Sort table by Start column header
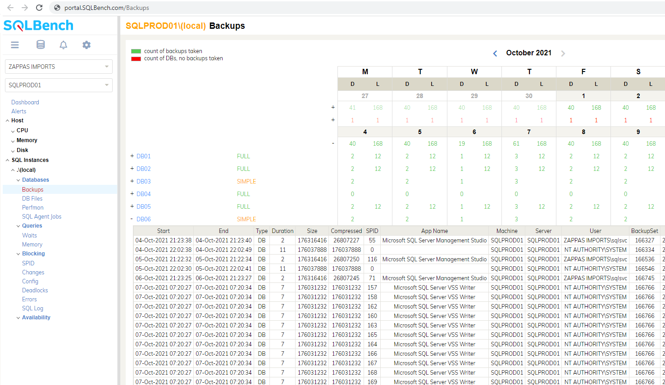This screenshot has height=385, width=665. (164, 231)
